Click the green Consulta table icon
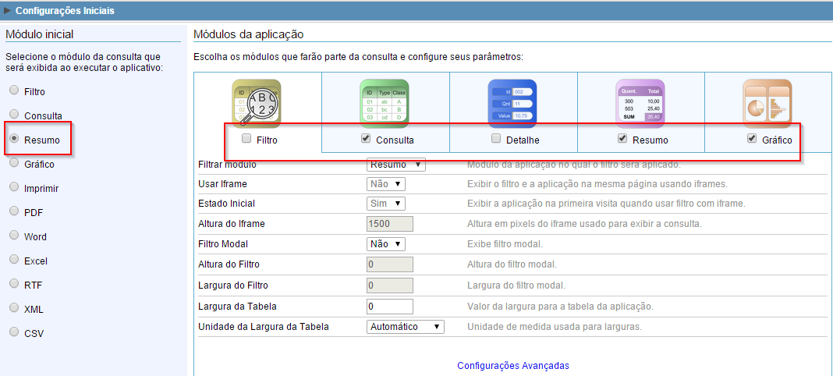Viewport: 833px width, 376px height. click(x=384, y=102)
